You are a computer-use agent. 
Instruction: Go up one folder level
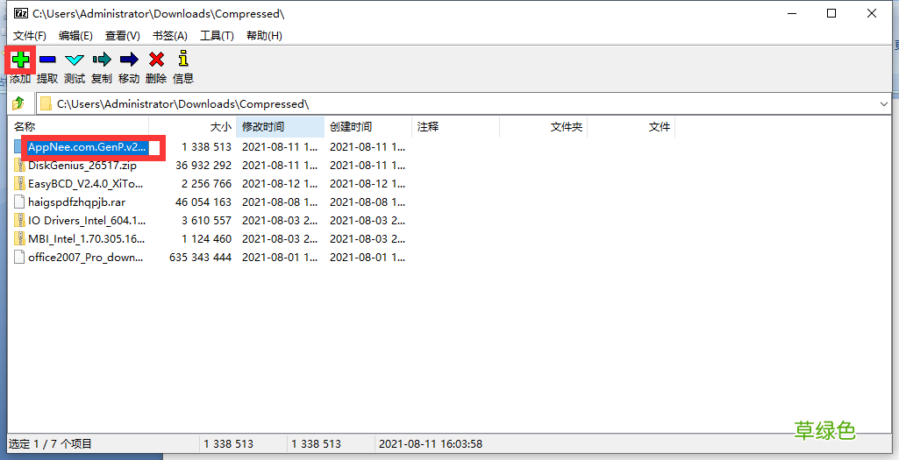pyautogui.click(x=18, y=103)
